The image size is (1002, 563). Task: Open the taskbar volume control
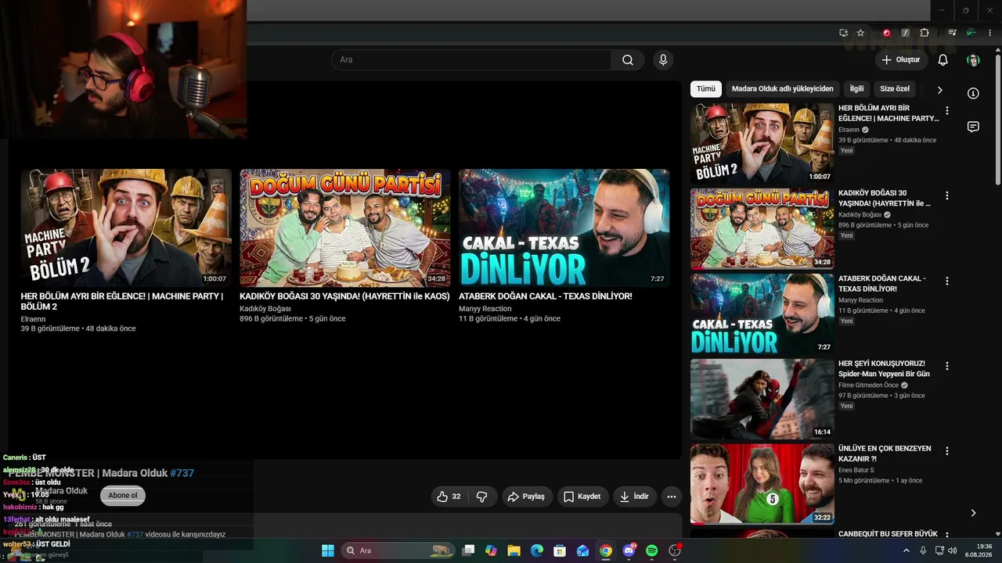tap(953, 550)
